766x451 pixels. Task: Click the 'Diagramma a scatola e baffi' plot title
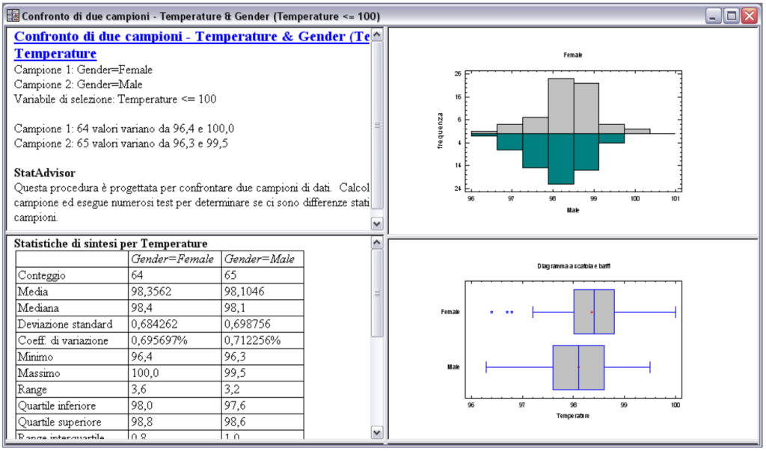coord(574,266)
